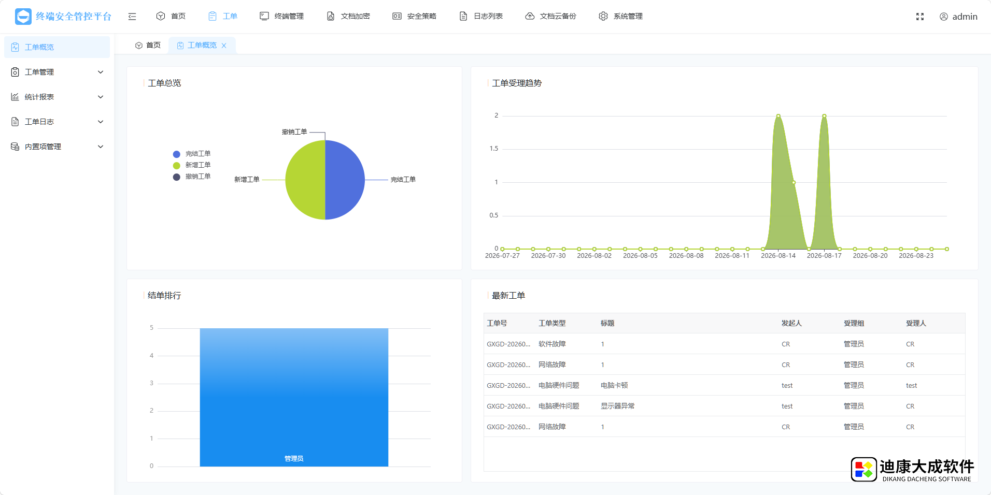Click the 内置项管理 database icon in sidebar

tap(15, 147)
